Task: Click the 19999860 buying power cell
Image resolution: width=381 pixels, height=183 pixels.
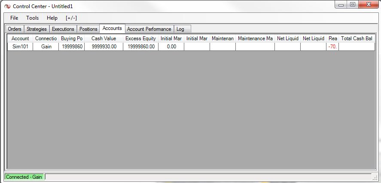Action: click(72, 47)
